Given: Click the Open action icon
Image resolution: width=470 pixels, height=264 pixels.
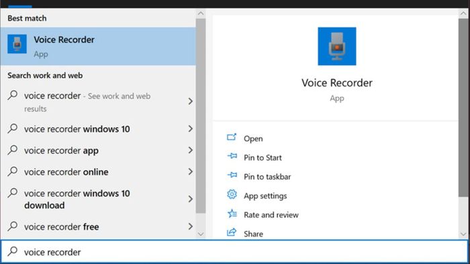Looking at the screenshot, I should click(232, 138).
